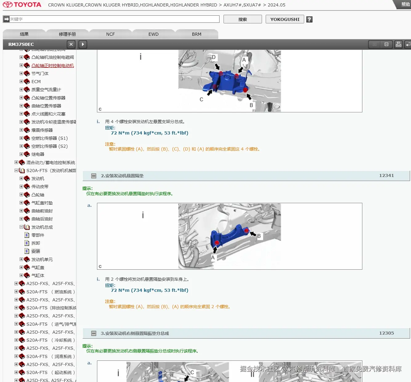The height and width of the screenshot is (382, 411).
Task: Expand the 空燃比传感器 (S1) node
Action: 21,138
